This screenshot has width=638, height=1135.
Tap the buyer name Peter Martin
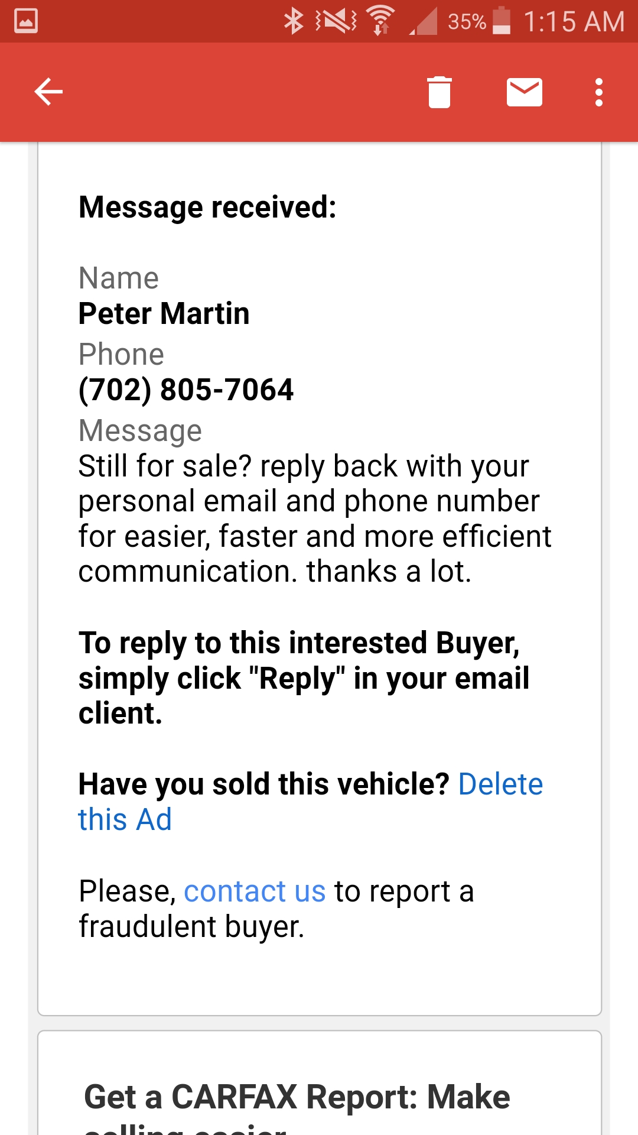pos(164,313)
